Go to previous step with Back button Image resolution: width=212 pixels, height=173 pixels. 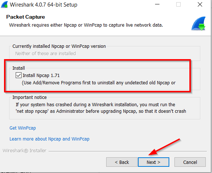tap(122, 162)
